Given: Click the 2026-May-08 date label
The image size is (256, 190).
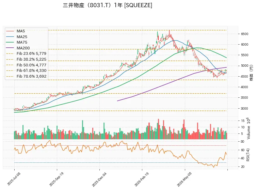Looking at the screenshot, I should [x=184, y=179].
